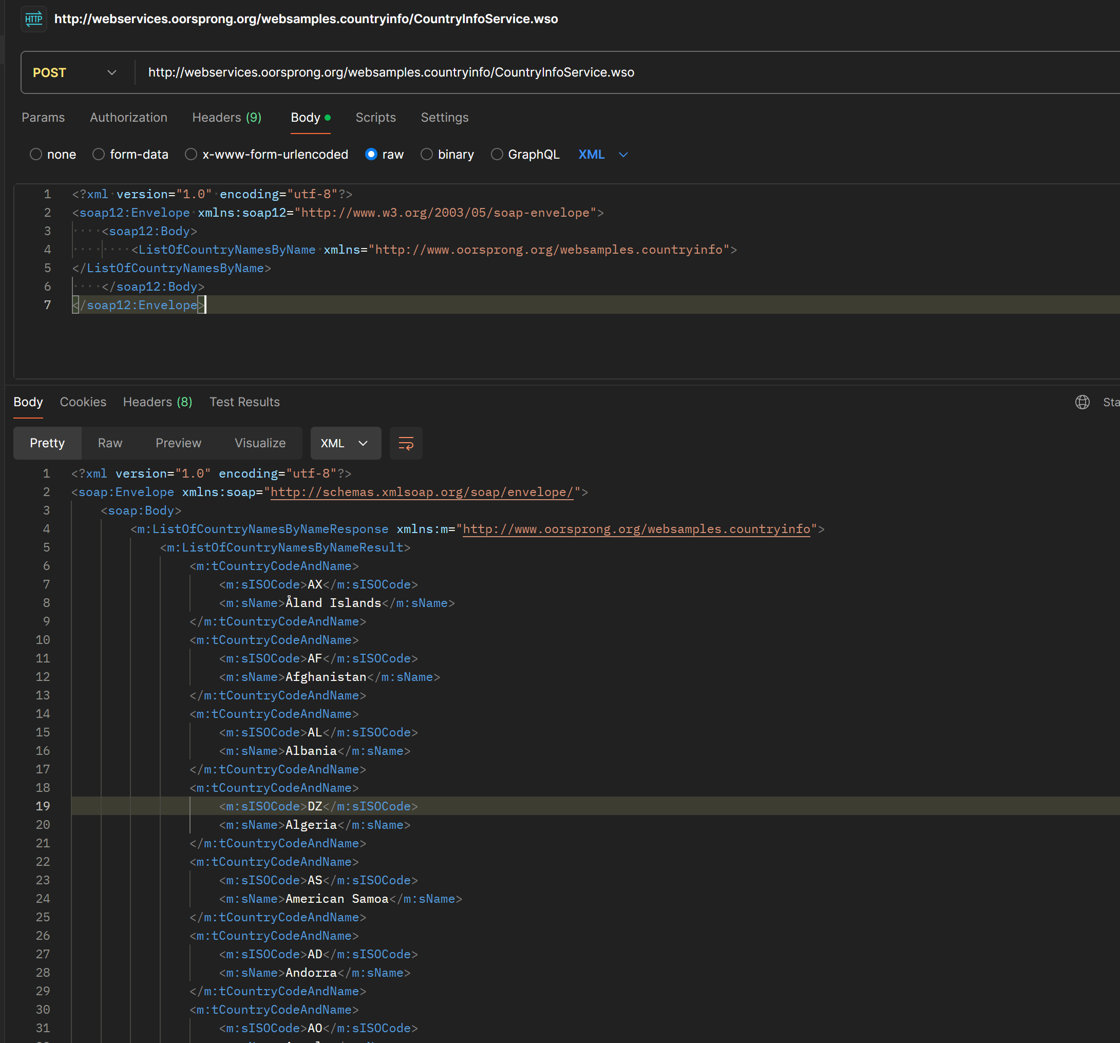1120x1043 pixels.
Task: Open the response XML format dropdown
Action: [346, 444]
